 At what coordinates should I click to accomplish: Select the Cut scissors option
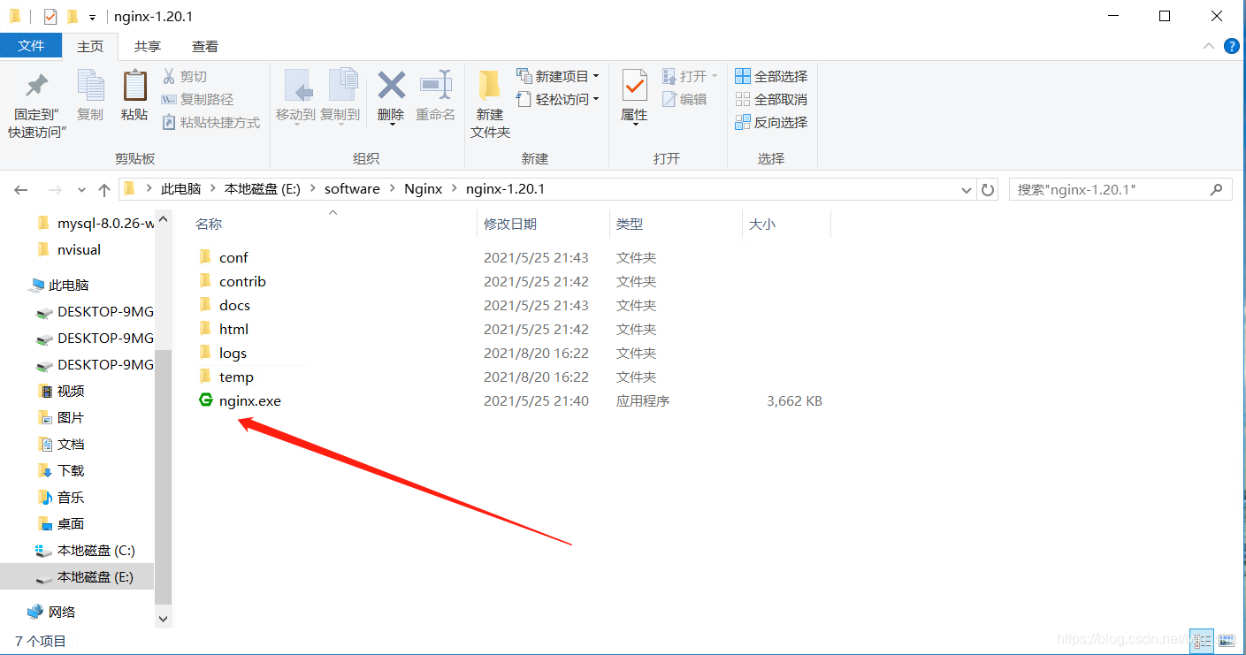185,77
